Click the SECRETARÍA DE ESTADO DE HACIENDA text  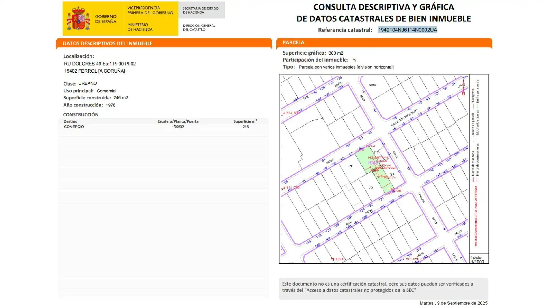[x=201, y=10]
